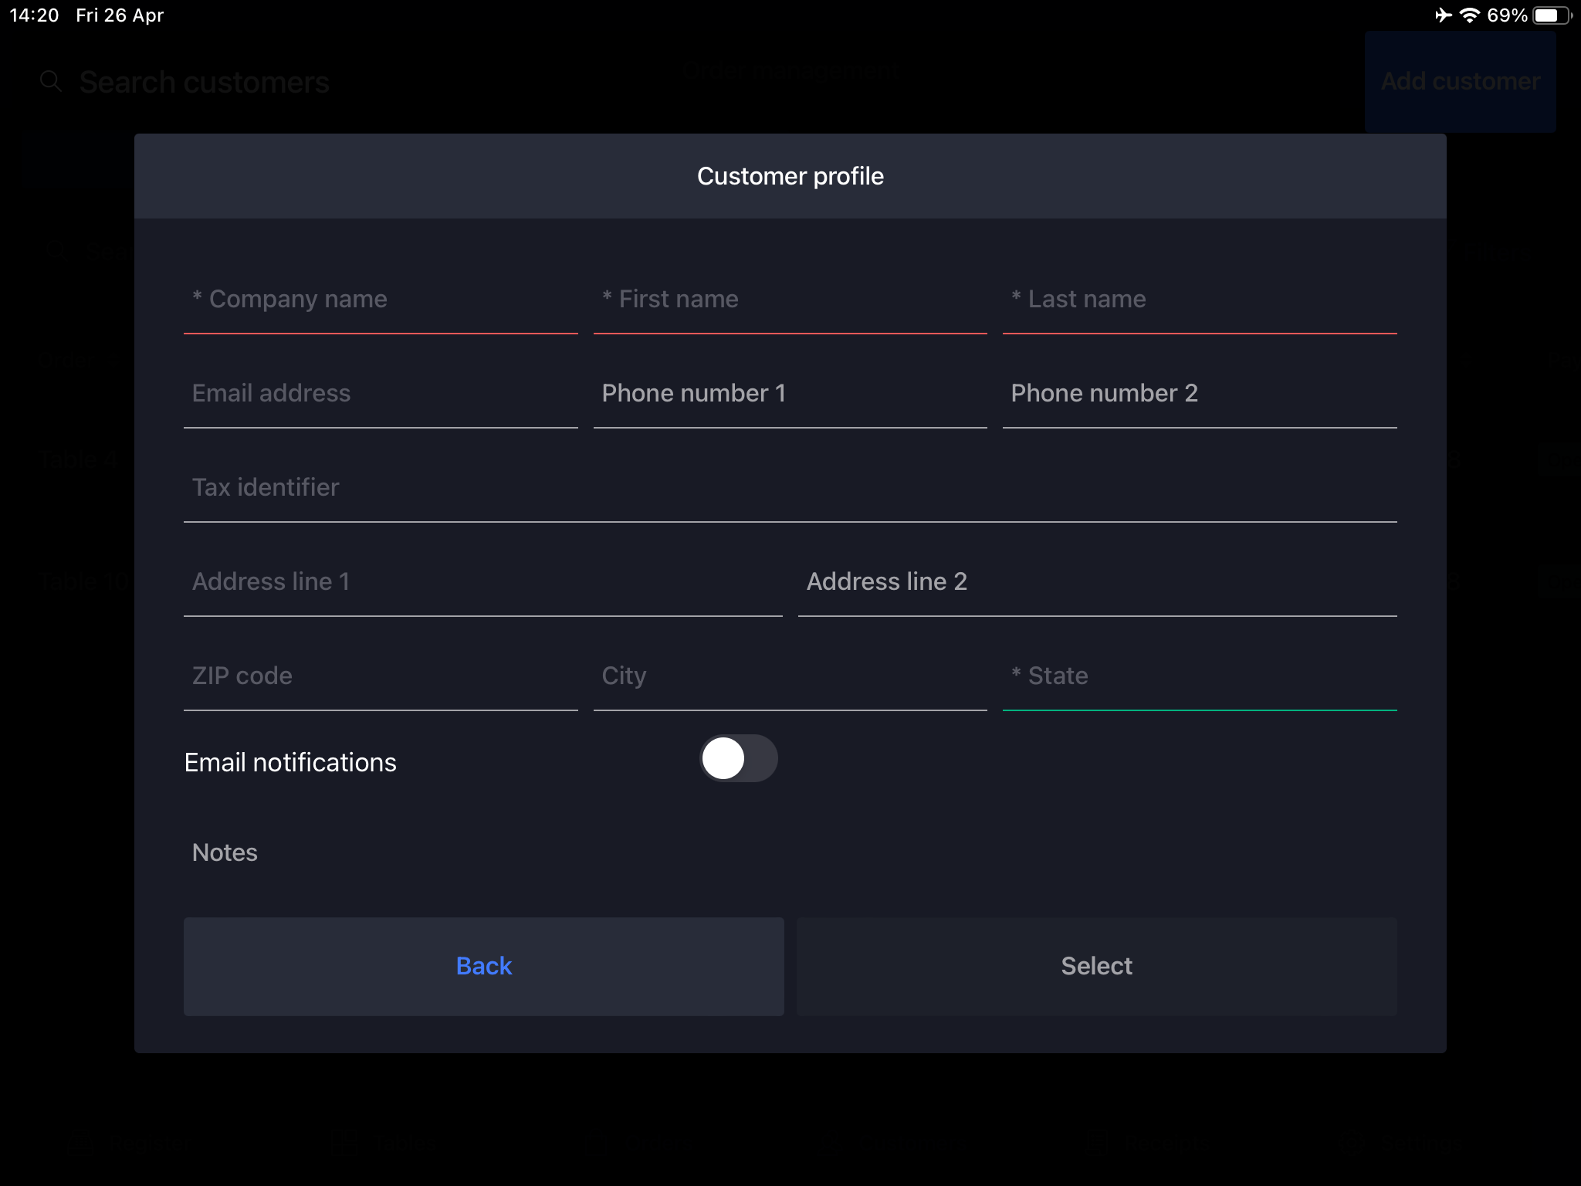The image size is (1581, 1186).
Task: Select customer profile menu header
Action: coord(790,175)
